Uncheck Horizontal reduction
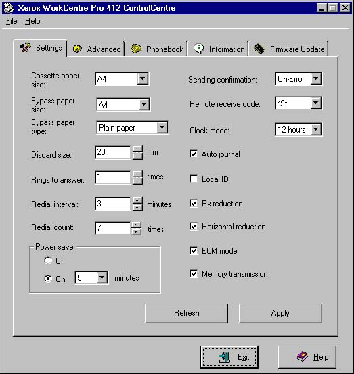The image size is (354, 374). [194, 226]
